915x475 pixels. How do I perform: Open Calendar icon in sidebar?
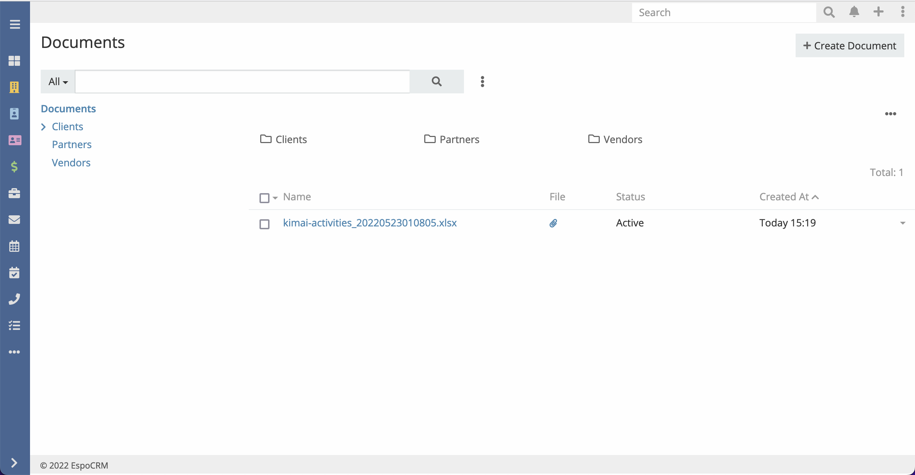pos(14,246)
